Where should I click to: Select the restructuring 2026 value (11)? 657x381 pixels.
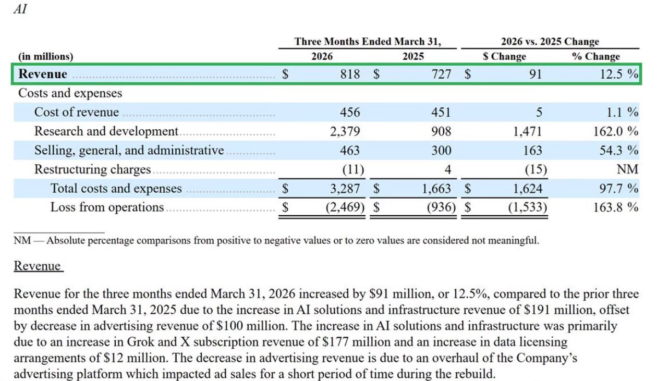coord(353,169)
